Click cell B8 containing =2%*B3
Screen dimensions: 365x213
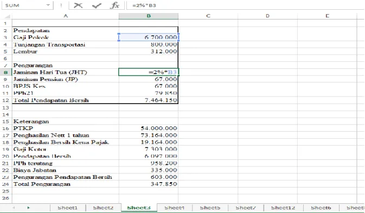click(149, 72)
